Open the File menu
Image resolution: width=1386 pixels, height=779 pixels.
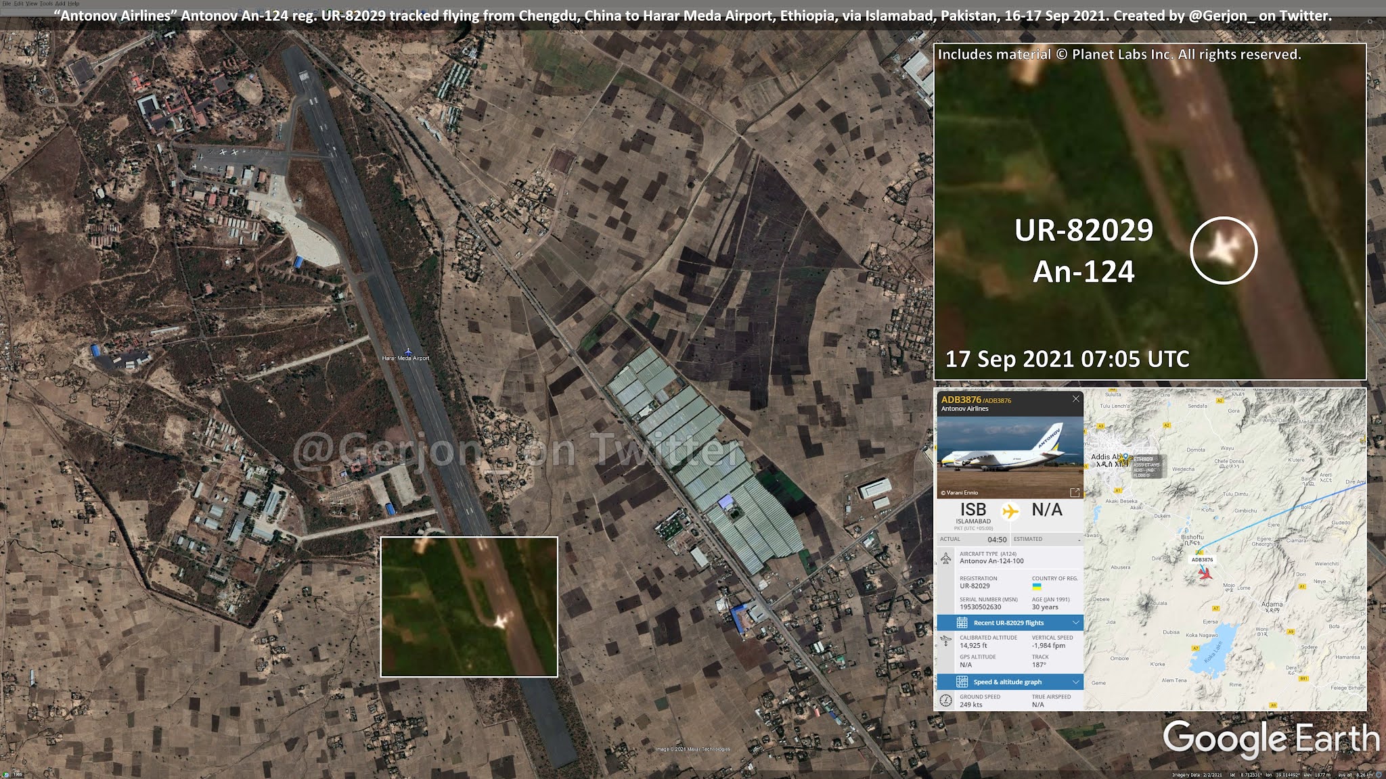coord(7,4)
